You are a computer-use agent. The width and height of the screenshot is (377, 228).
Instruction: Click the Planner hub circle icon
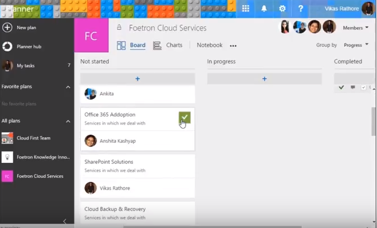pyautogui.click(x=7, y=46)
